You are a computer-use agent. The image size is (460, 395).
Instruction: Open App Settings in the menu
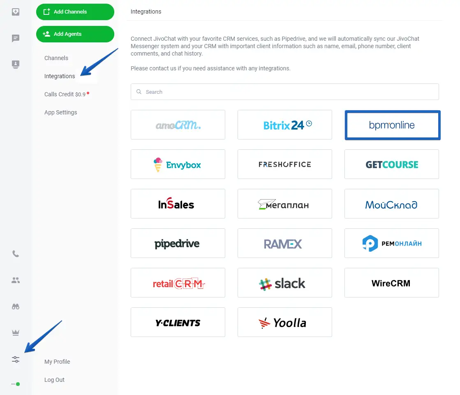pyautogui.click(x=61, y=112)
